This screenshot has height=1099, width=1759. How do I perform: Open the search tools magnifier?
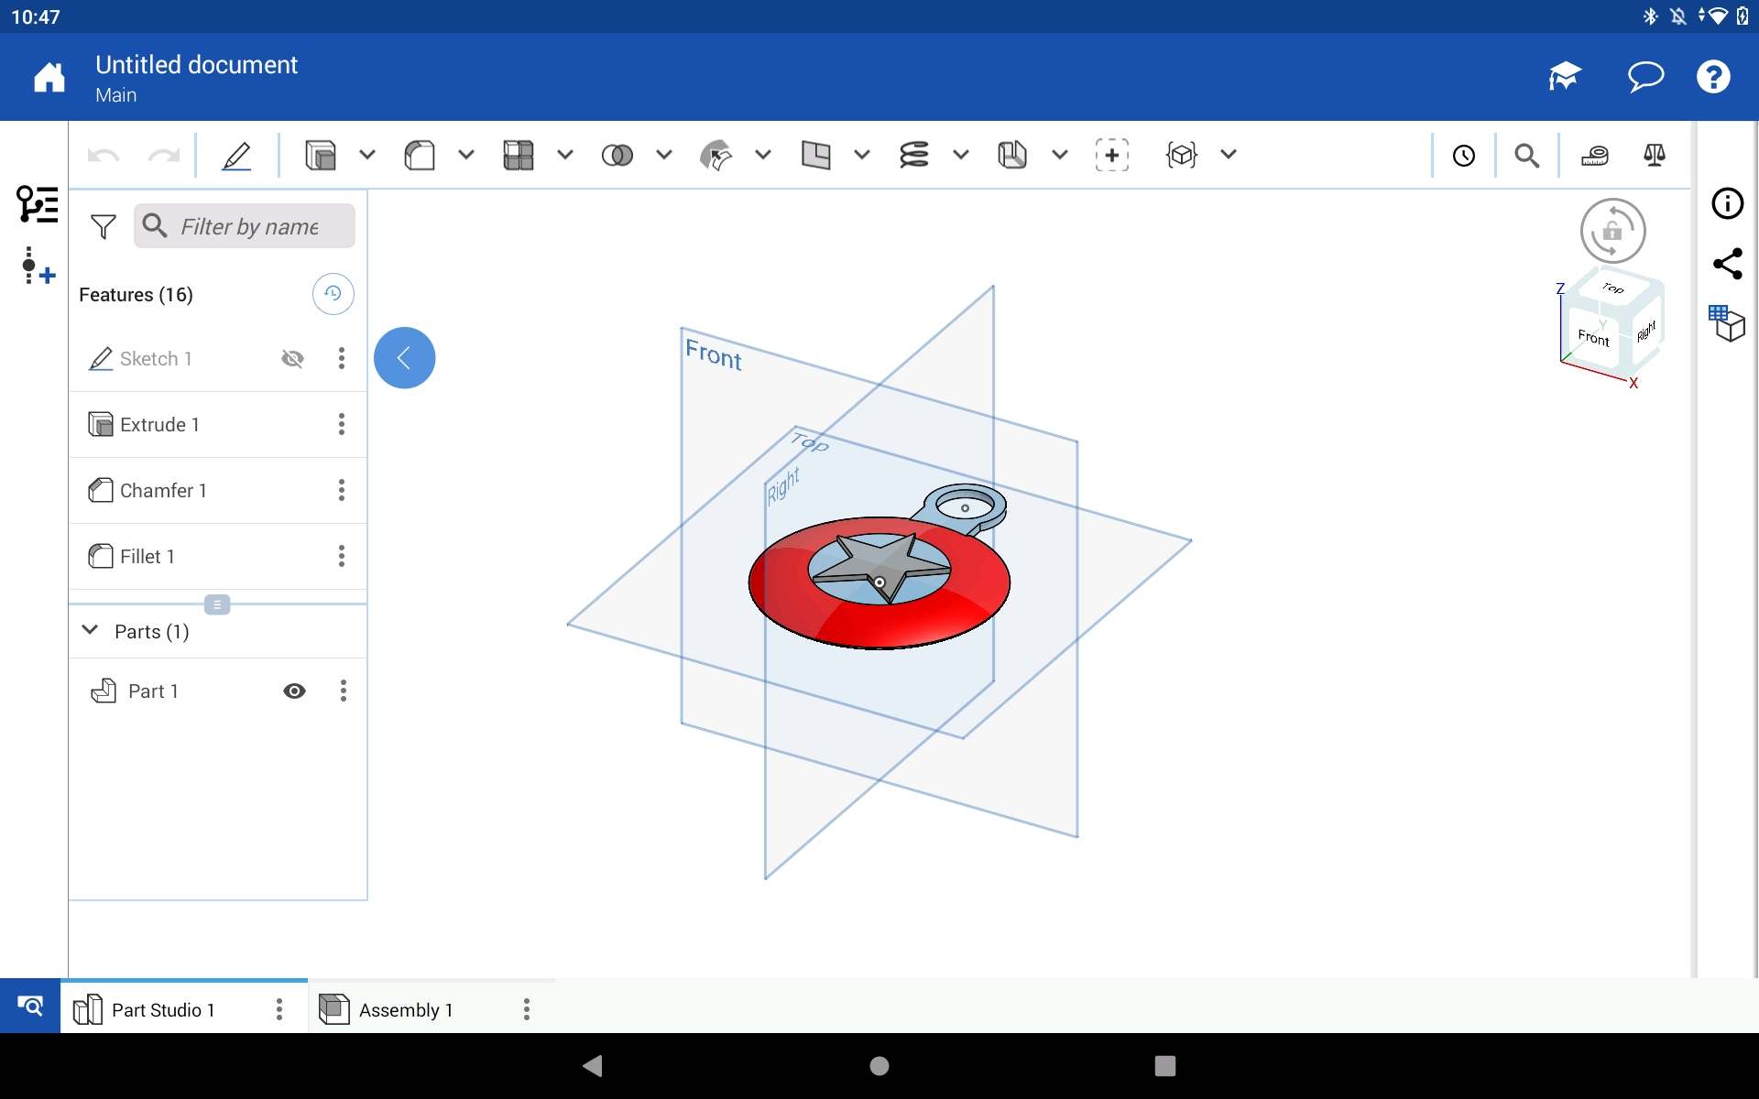click(1527, 156)
